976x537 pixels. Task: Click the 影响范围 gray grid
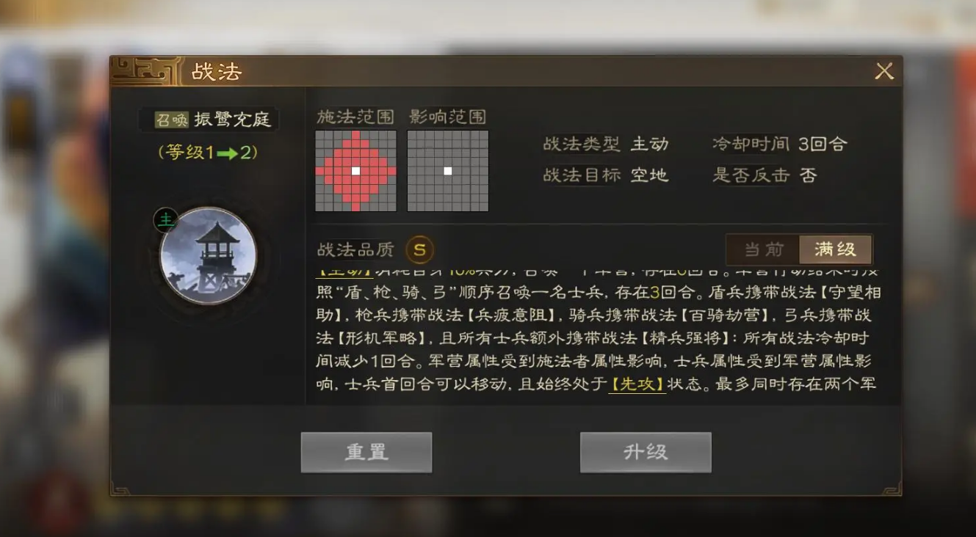(448, 171)
